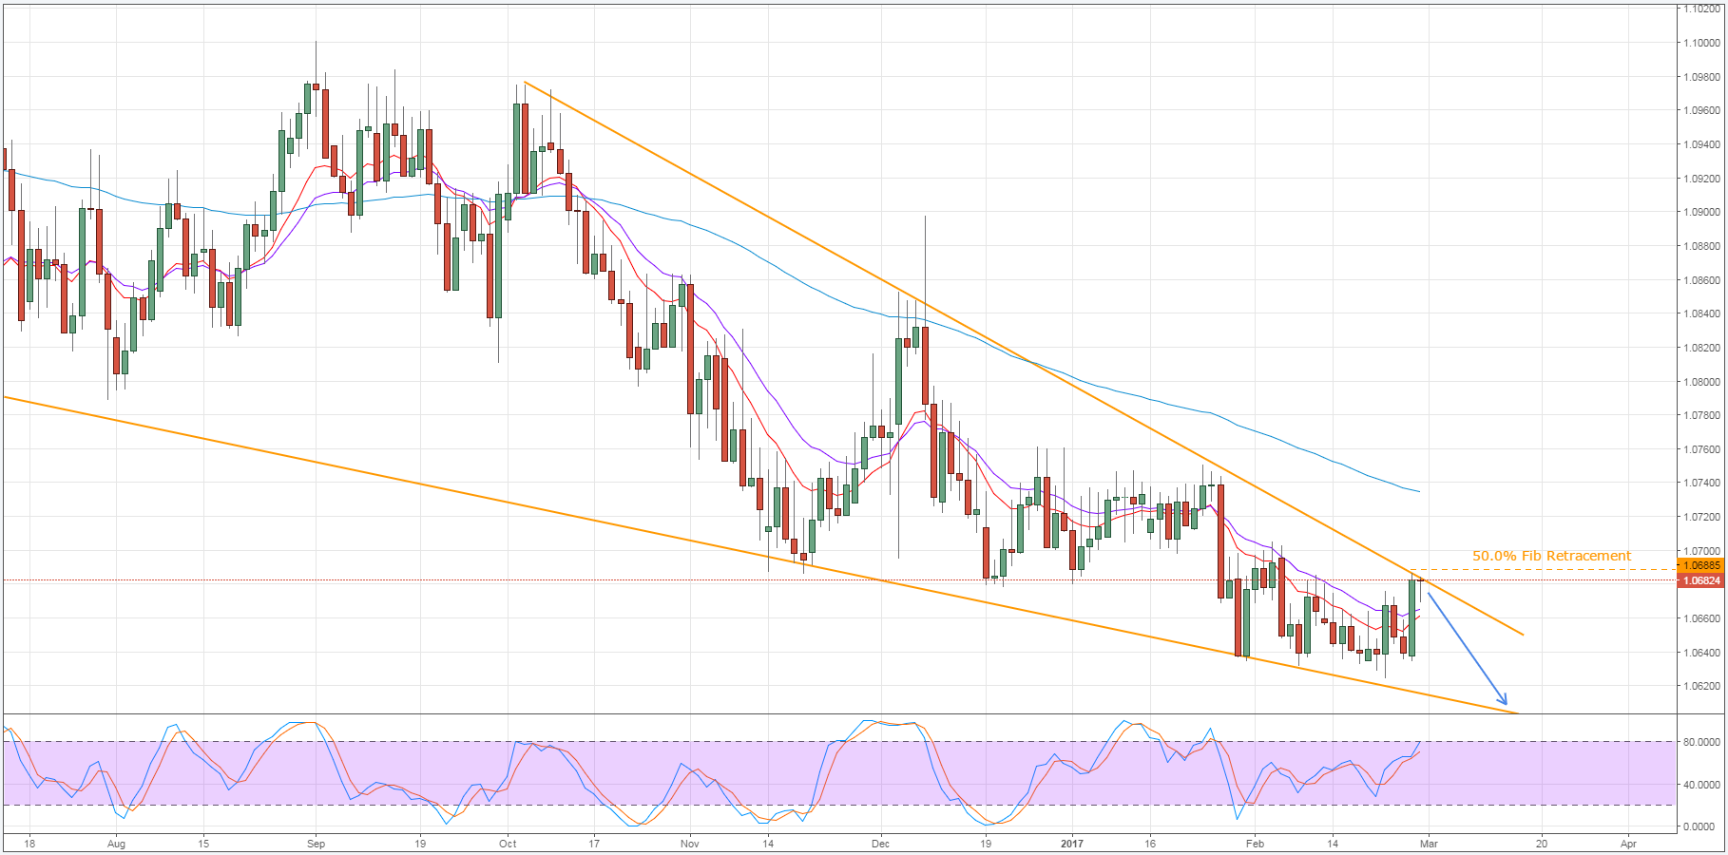Click the 1.10000 price axis label
This screenshot has width=1728, height=855.
pos(1701,43)
